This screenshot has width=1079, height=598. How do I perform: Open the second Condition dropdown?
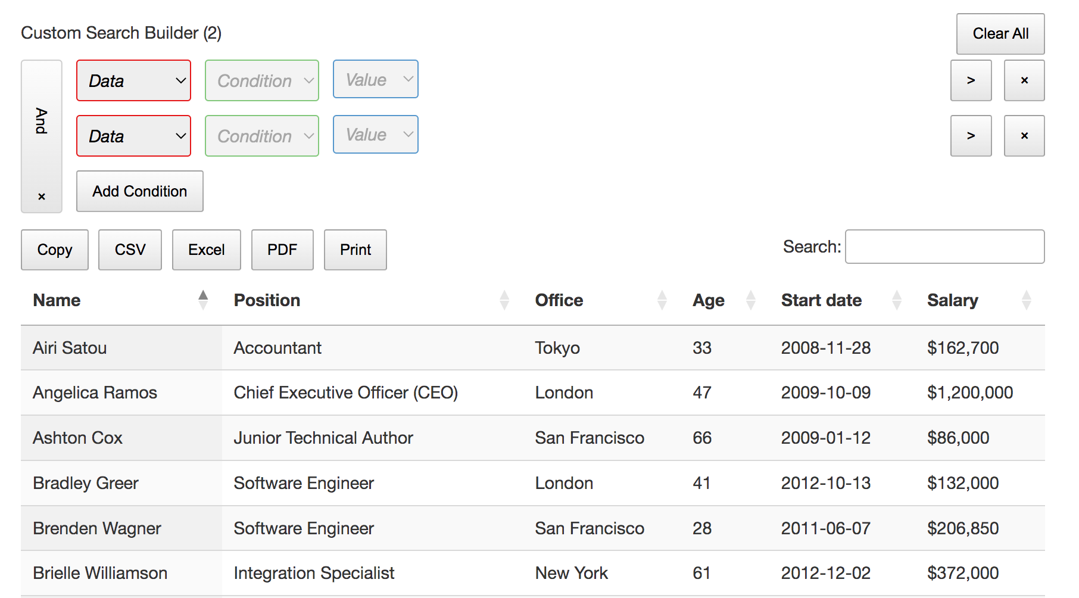coord(261,136)
